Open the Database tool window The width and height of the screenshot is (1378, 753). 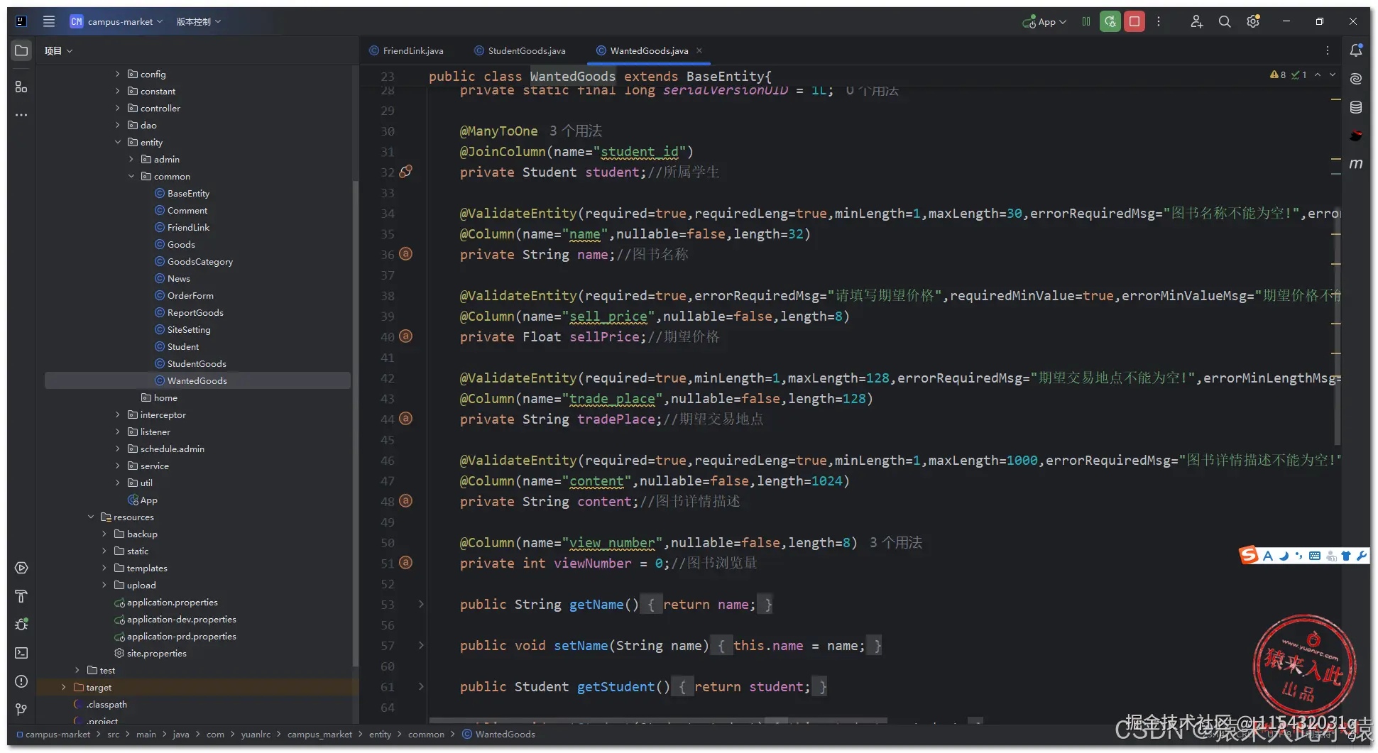pyautogui.click(x=1356, y=107)
